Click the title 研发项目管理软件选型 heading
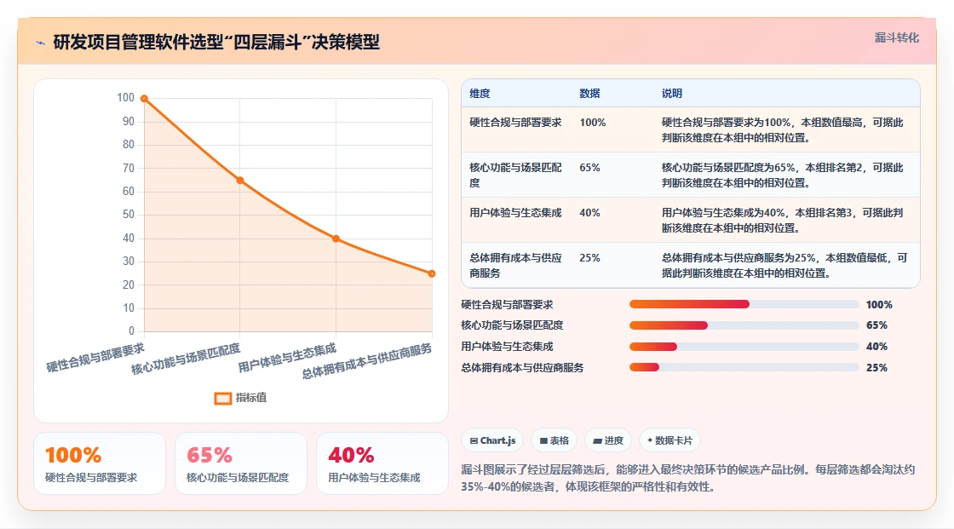954x529 pixels. (x=216, y=42)
